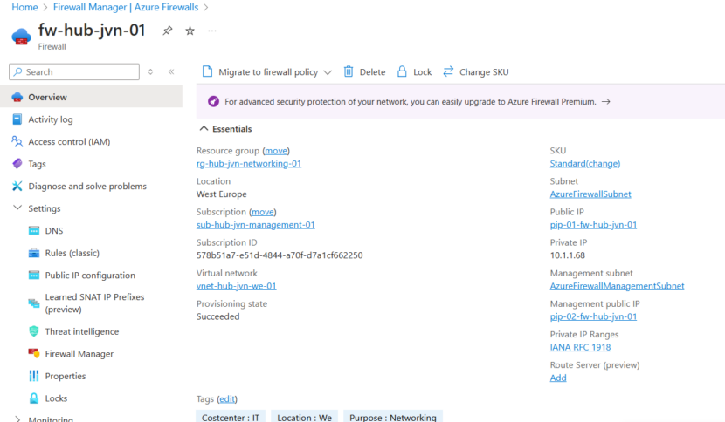
Task: Click the Overview cloud icon in sidebar
Action: point(17,97)
